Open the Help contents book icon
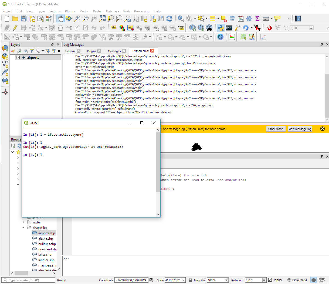The width and height of the screenshot is (329, 284). 298,19
